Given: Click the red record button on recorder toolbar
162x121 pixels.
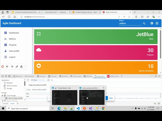Looking at the screenshot, I should [x=3, y=67].
